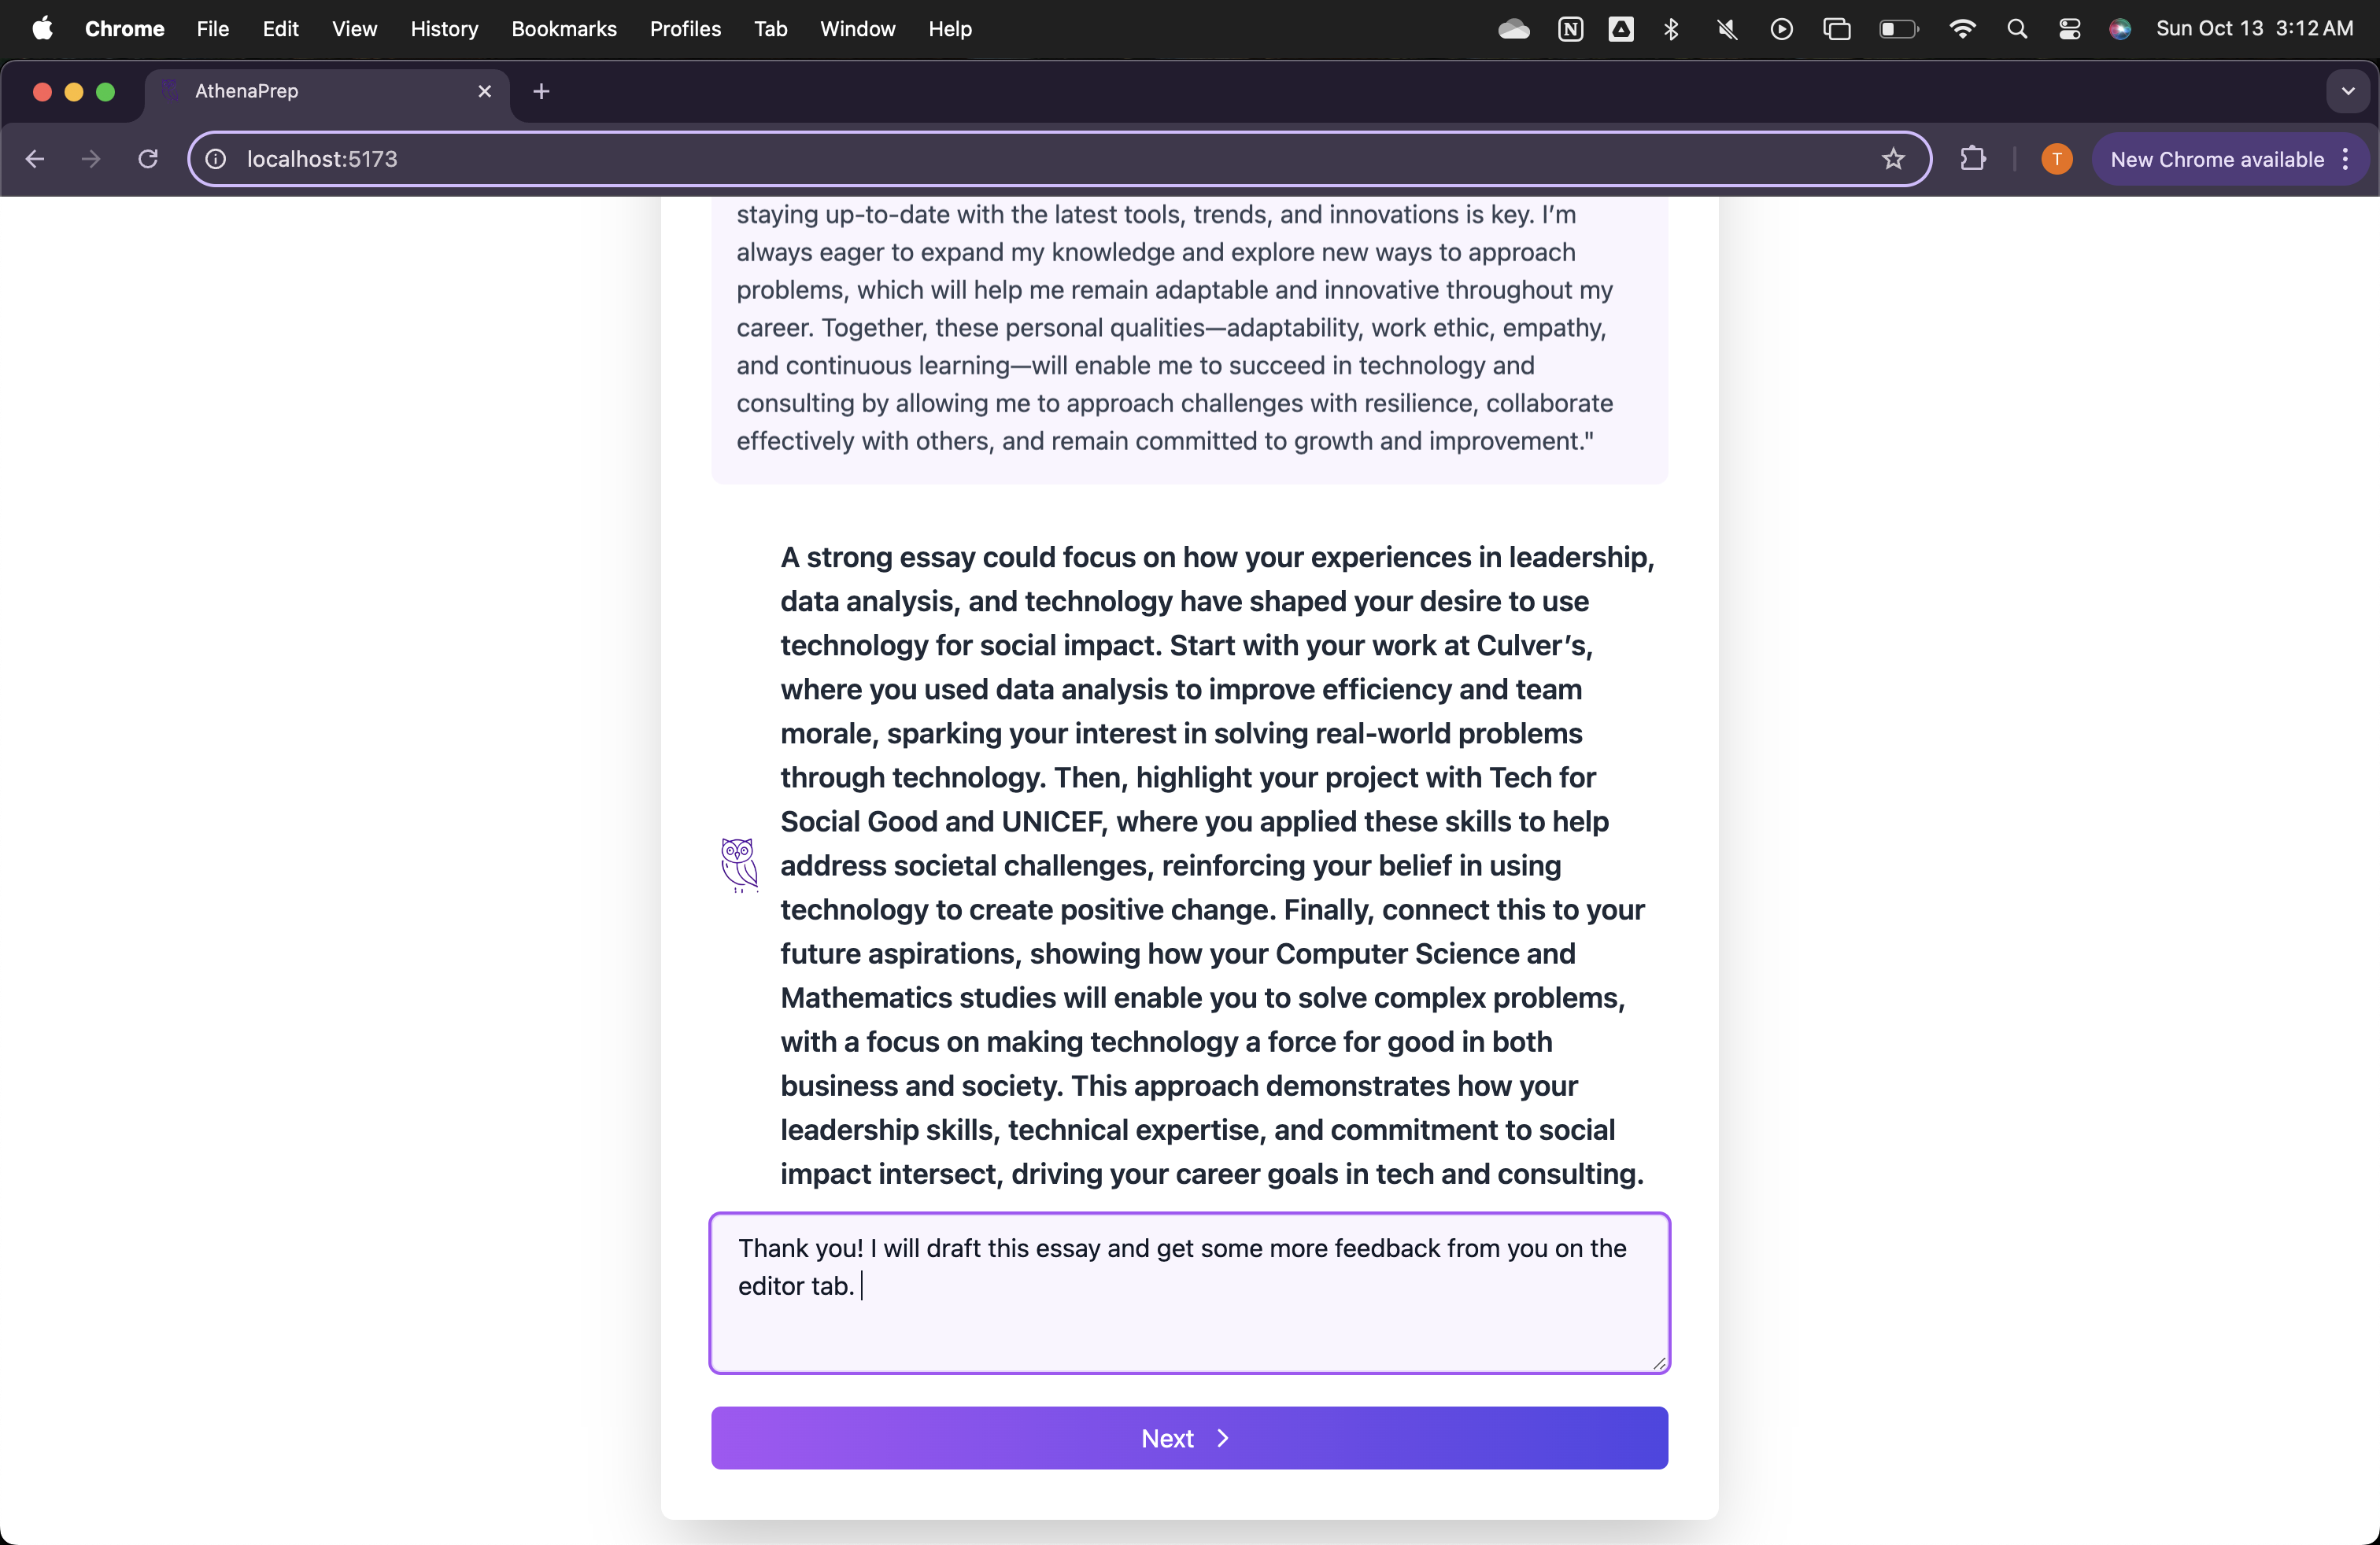Open the Bookmarks menu
2380x1545 pixels.
563,29
